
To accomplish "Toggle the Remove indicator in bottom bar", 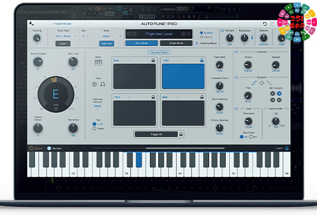I will coord(49,148).
